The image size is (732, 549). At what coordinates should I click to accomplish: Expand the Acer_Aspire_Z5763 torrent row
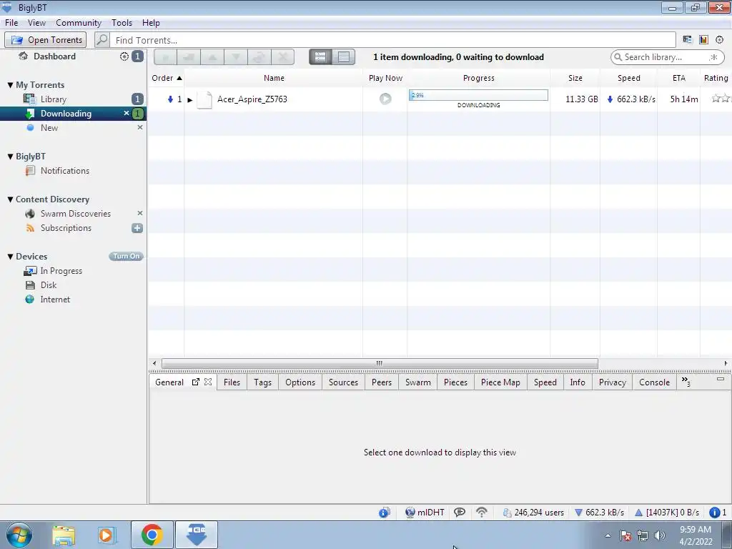tap(190, 99)
